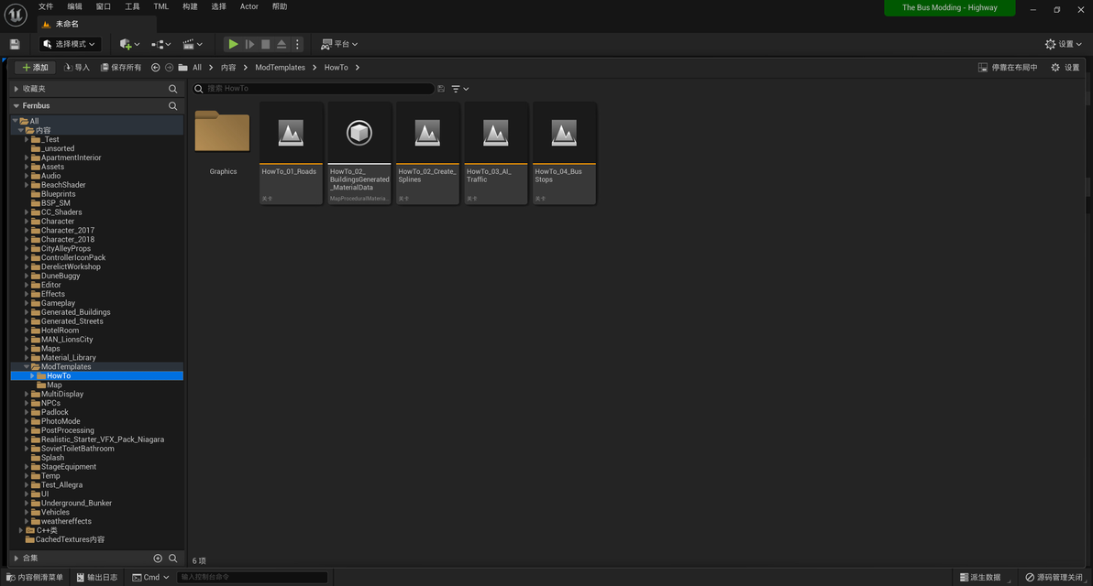The image size is (1093, 586).
Task: Select the HowTo_03_AI_Traffic level asset
Action: pos(496,153)
